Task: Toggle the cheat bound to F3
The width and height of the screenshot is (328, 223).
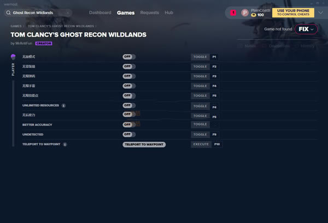Action: [129, 76]
